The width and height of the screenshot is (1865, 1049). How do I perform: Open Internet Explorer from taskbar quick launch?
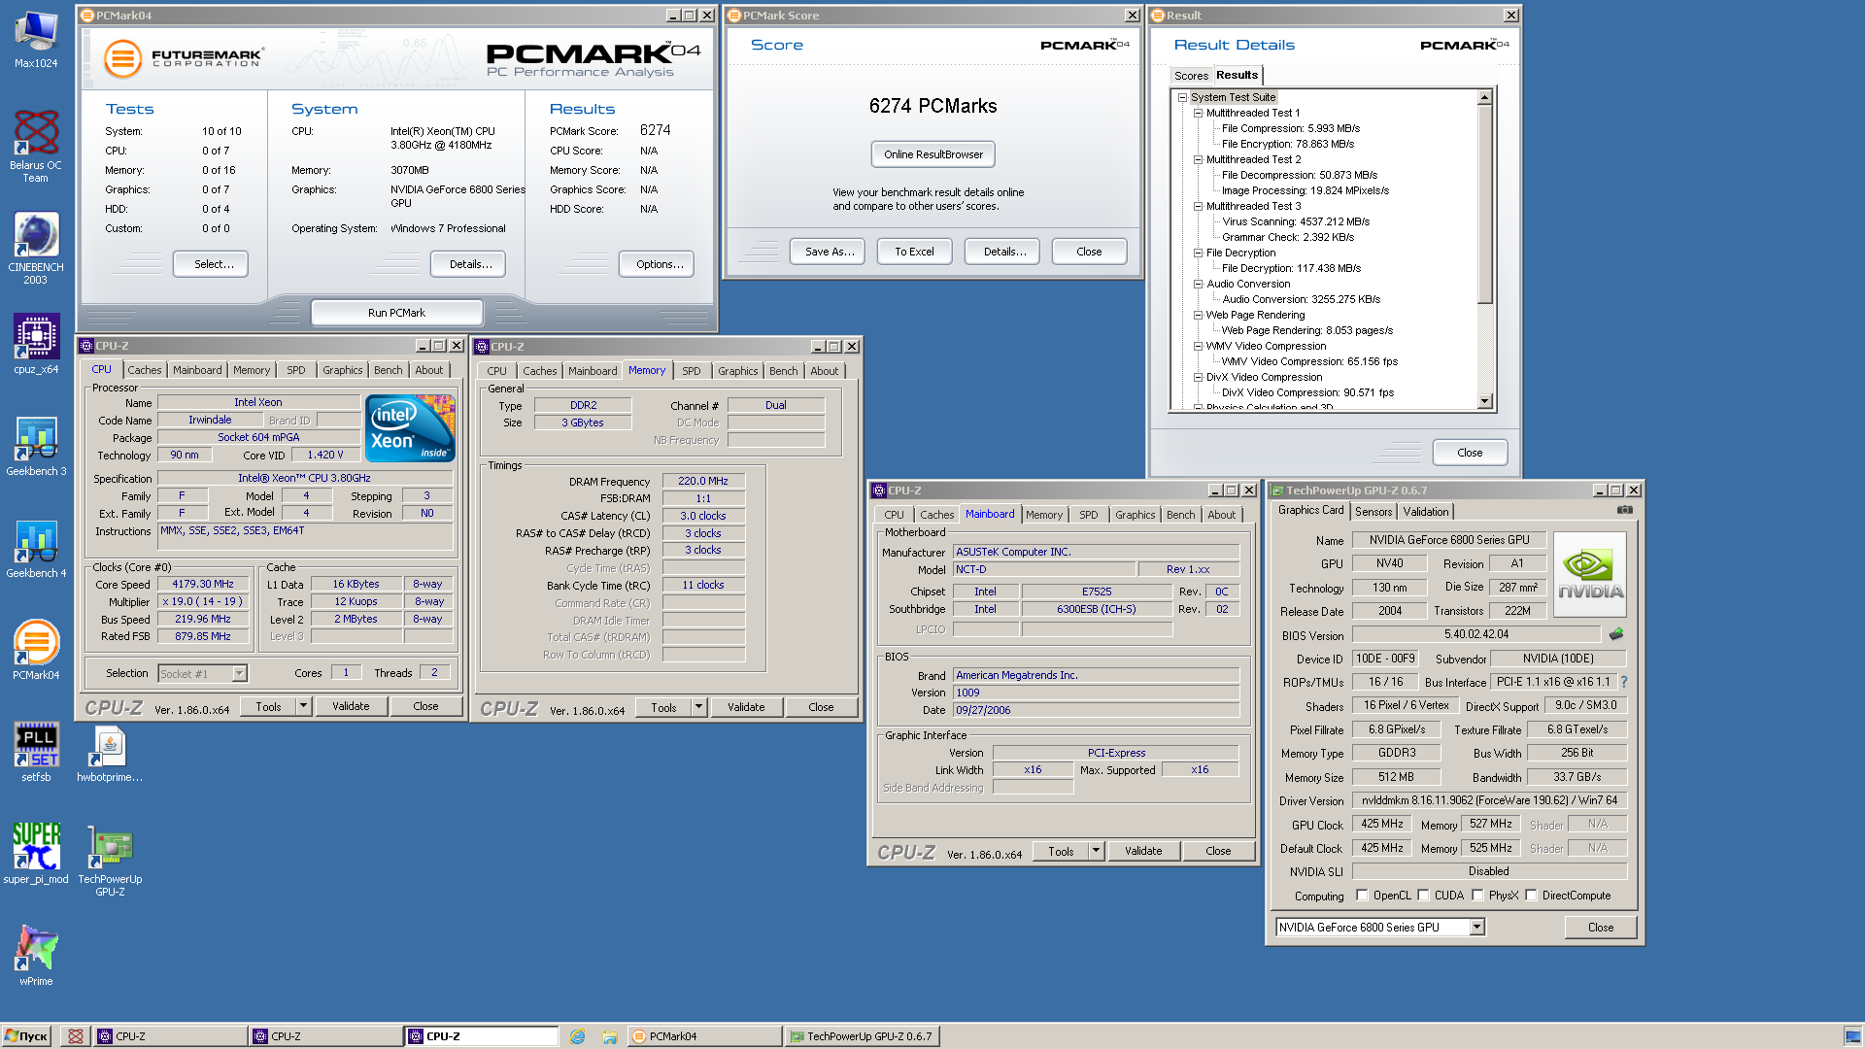point(577,1036)
